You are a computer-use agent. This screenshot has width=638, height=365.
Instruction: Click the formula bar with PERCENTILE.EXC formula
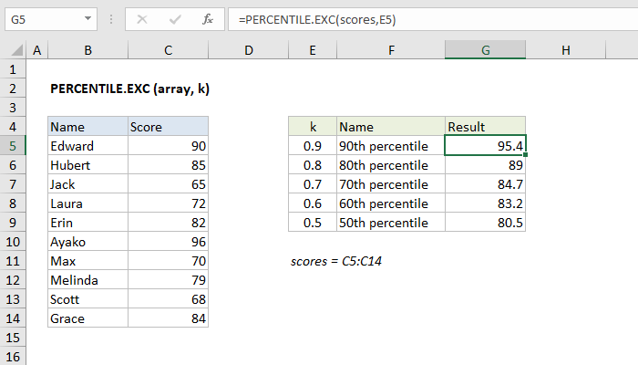point(433,19)
